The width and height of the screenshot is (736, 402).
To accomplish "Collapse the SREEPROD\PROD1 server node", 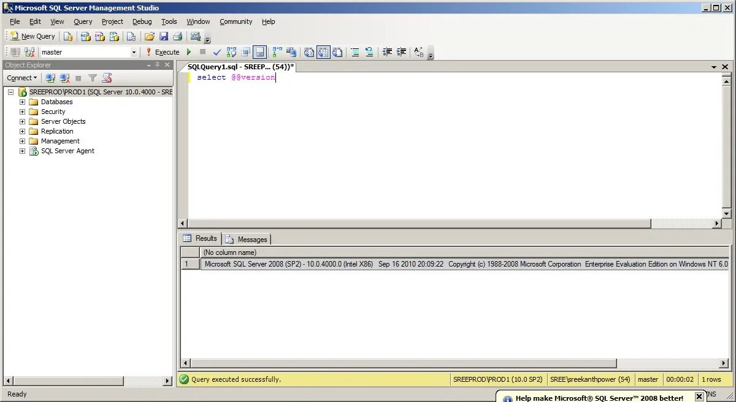I will point(10,92).
